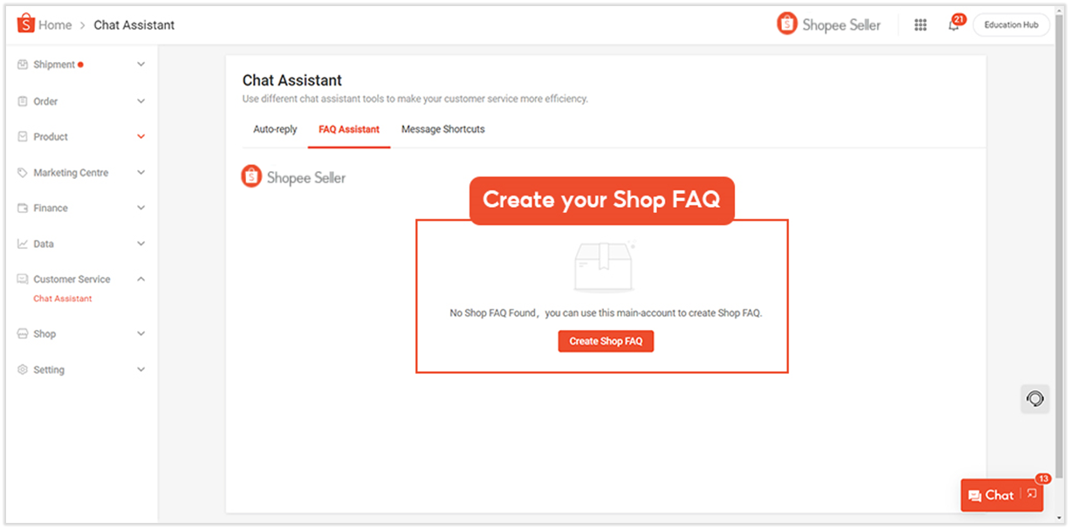Open the Shipment sidebar label
1070x529 pixels.
54,65
